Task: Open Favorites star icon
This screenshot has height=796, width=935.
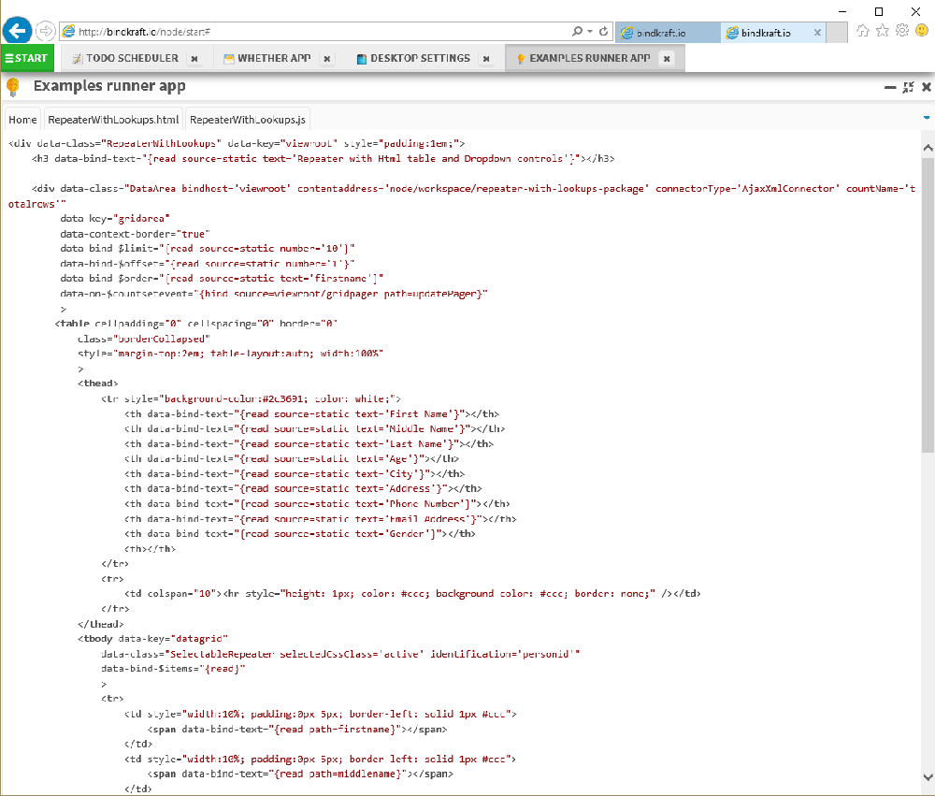Action: [883, 31]
